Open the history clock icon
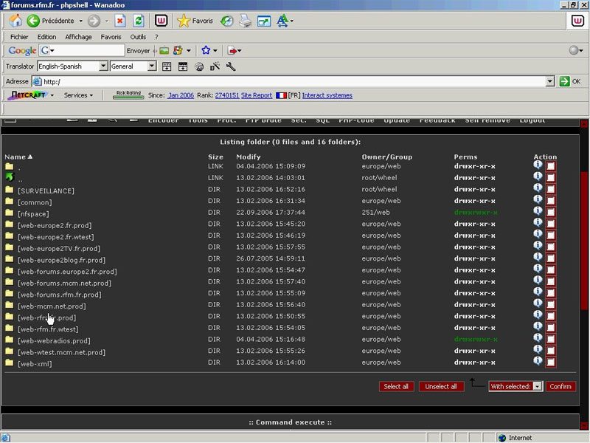Viewport: 590px width, 443px height. click(226, 21)
